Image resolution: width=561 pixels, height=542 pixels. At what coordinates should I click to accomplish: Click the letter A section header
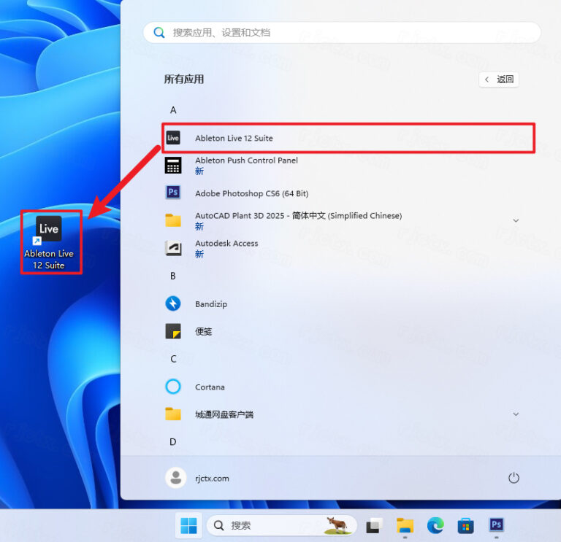(173, 110)
